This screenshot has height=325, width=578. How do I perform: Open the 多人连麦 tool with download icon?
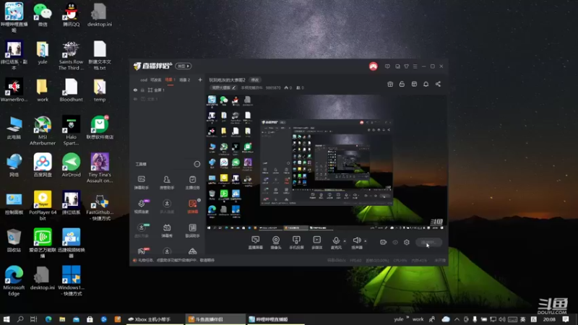[167, 207]
